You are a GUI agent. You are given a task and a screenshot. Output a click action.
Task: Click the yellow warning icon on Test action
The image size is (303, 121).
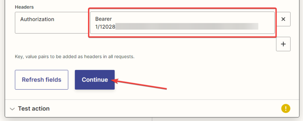(x=286, y=108)
